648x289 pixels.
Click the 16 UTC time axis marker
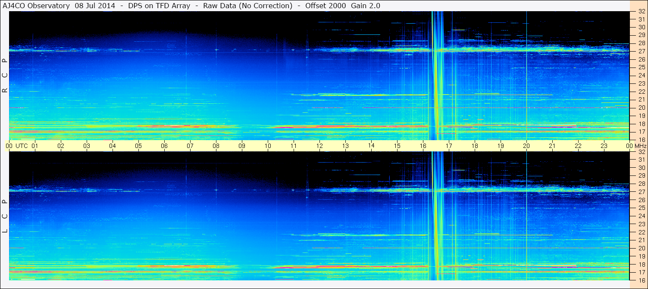(423, 146)
